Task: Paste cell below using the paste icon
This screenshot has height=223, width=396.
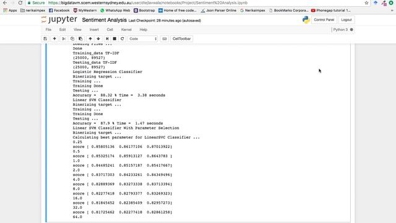Action: [x=80, y=38]
